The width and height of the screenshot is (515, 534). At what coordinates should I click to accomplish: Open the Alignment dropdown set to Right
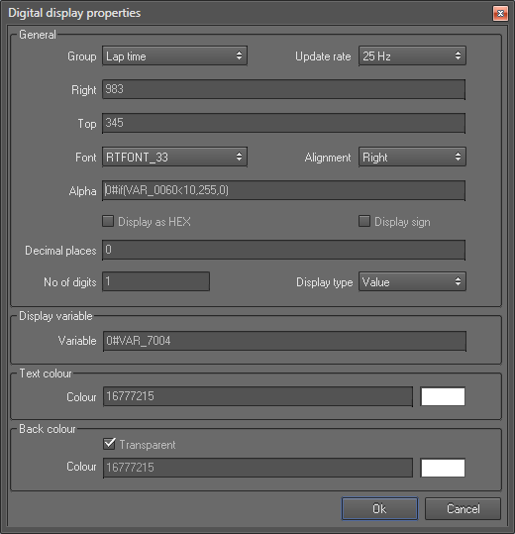[412, 157]
